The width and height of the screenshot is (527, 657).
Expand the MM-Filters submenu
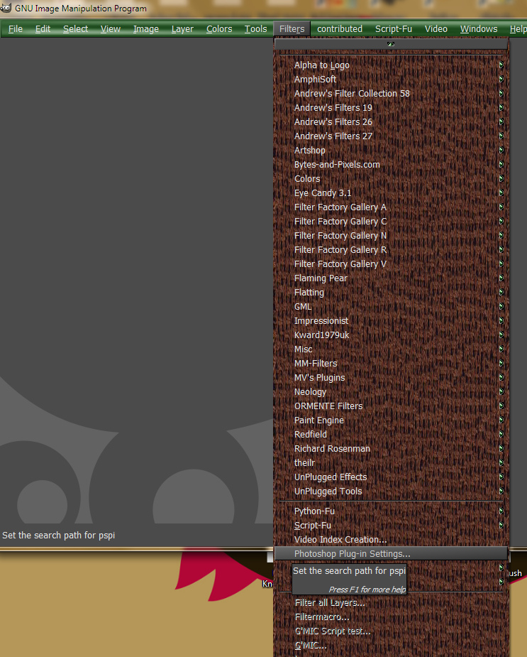click(x=391, y=364)
